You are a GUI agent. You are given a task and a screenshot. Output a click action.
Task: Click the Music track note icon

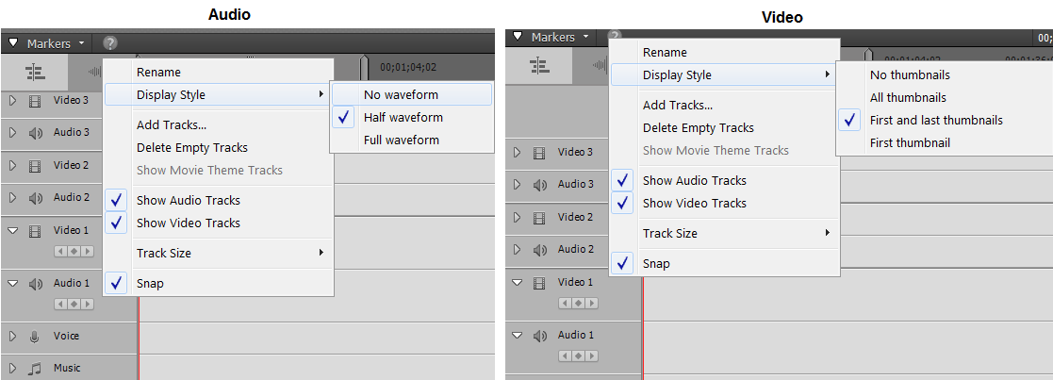(x=35, y=369)
